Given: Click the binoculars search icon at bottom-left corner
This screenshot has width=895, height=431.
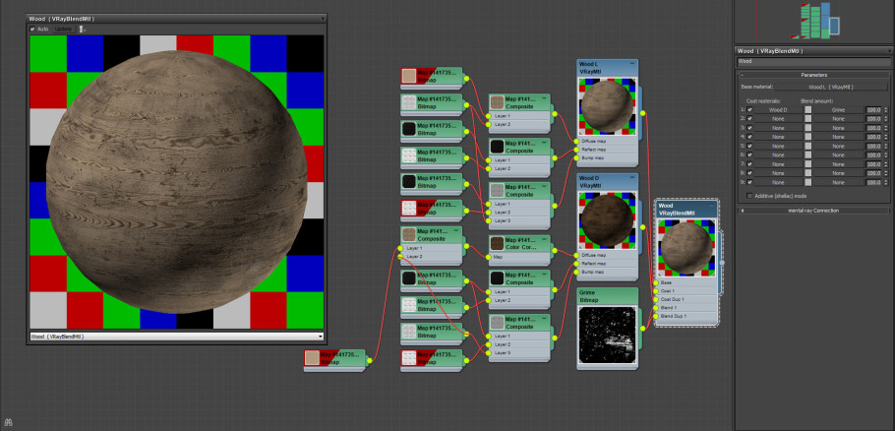Looking at the screenshot, I should pos(9,423).
